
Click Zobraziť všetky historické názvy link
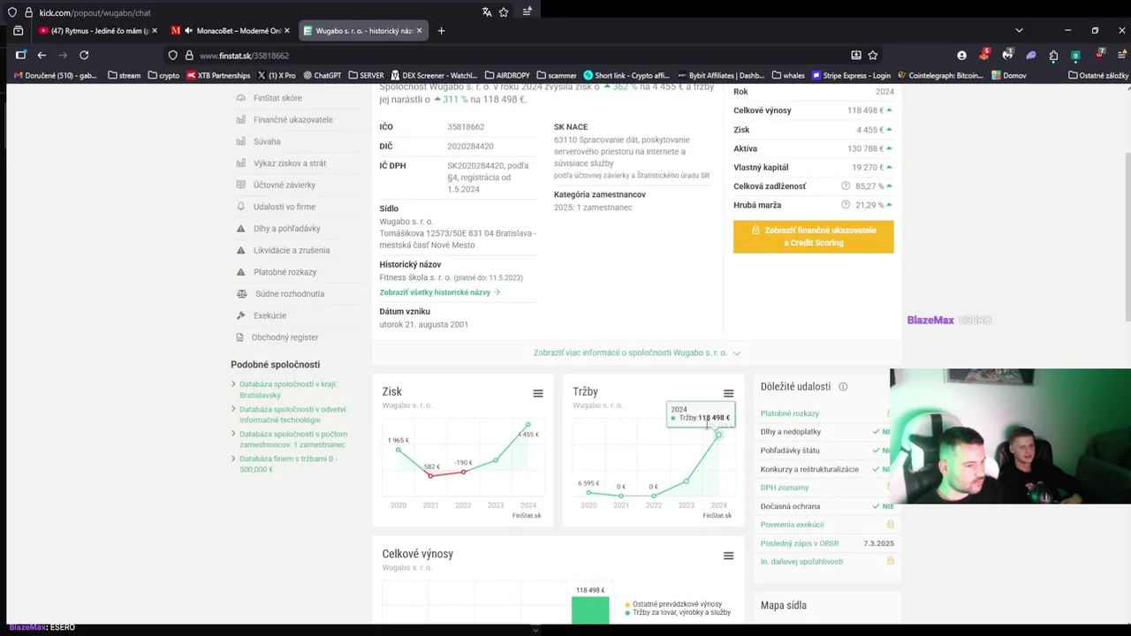click(440, 292)
